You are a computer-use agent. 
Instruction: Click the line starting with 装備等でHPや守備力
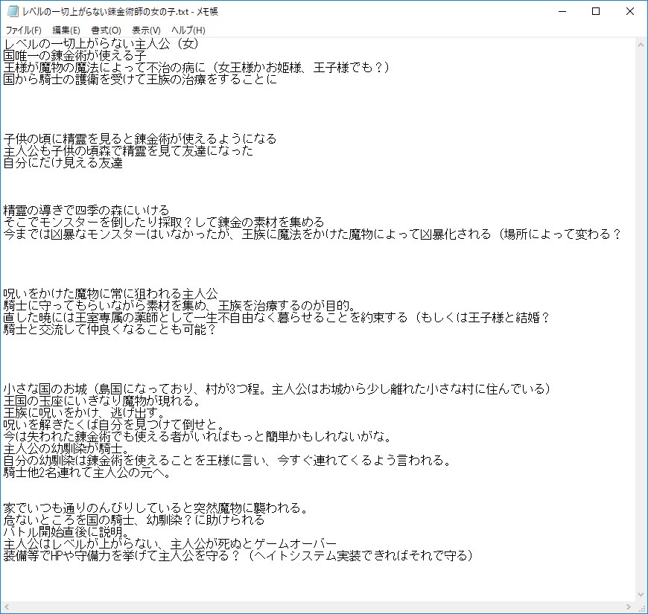click(x=238, y=556)
